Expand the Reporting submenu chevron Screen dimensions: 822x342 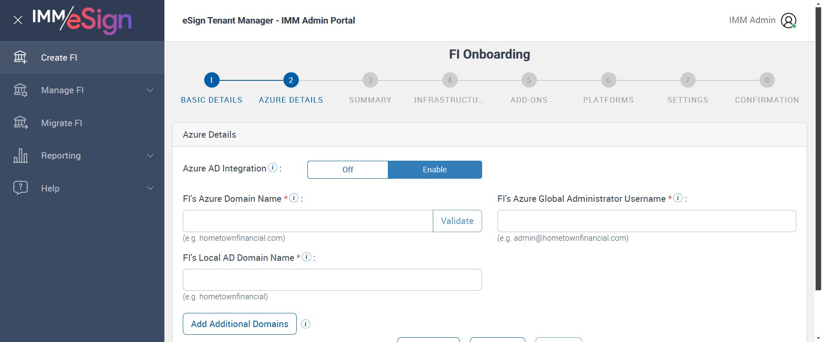(150, 156)
